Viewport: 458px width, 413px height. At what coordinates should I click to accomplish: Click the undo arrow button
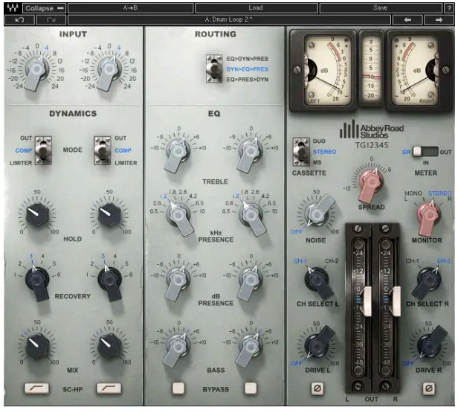pos(19,20)
